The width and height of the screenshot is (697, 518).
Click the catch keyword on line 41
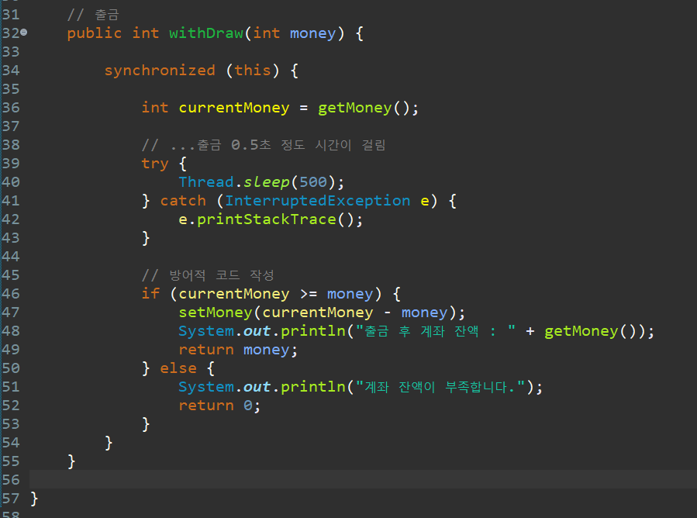click(x=183, y=201)
